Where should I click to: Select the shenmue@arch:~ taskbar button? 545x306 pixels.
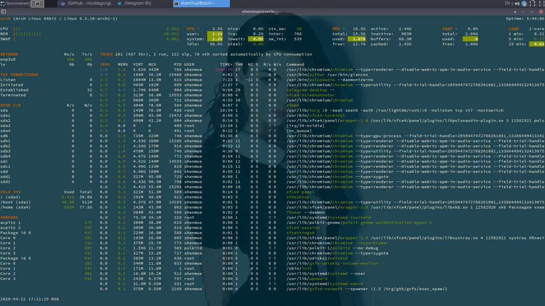click(201, 3)
